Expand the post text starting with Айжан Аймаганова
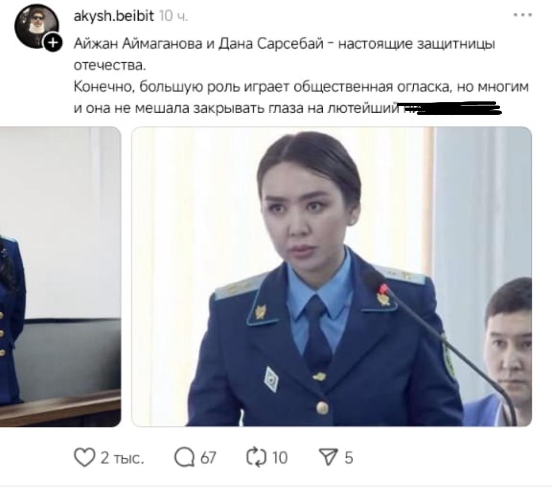This screenshot has height=487, width=552. pos(301,76)
